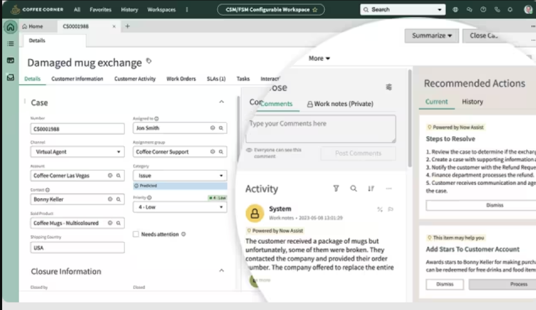Open the History menu in top bar

tap(129, 9)
